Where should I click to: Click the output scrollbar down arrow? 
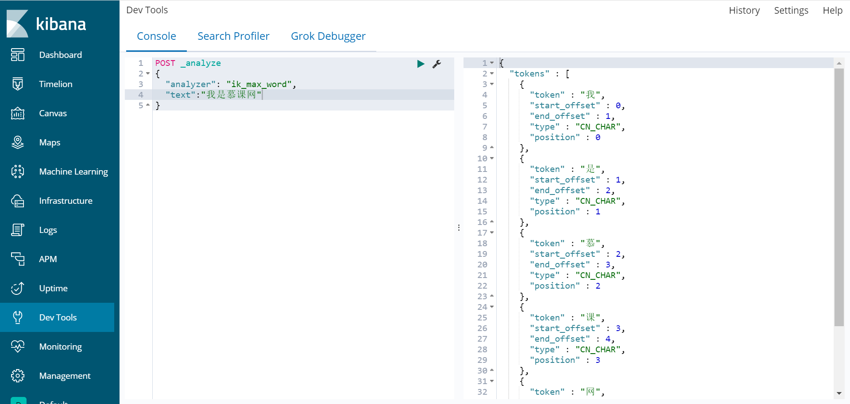pyautogui.click(x=839, y=393)
